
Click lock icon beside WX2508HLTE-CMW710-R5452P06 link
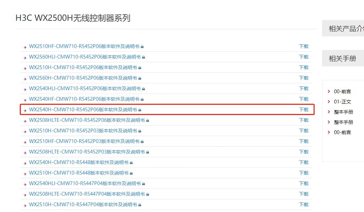point(148,120)
